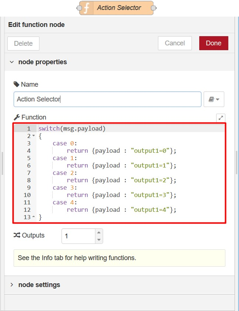
Task: Click the fold arrow on line 13
Action: (x=33, y=216)
